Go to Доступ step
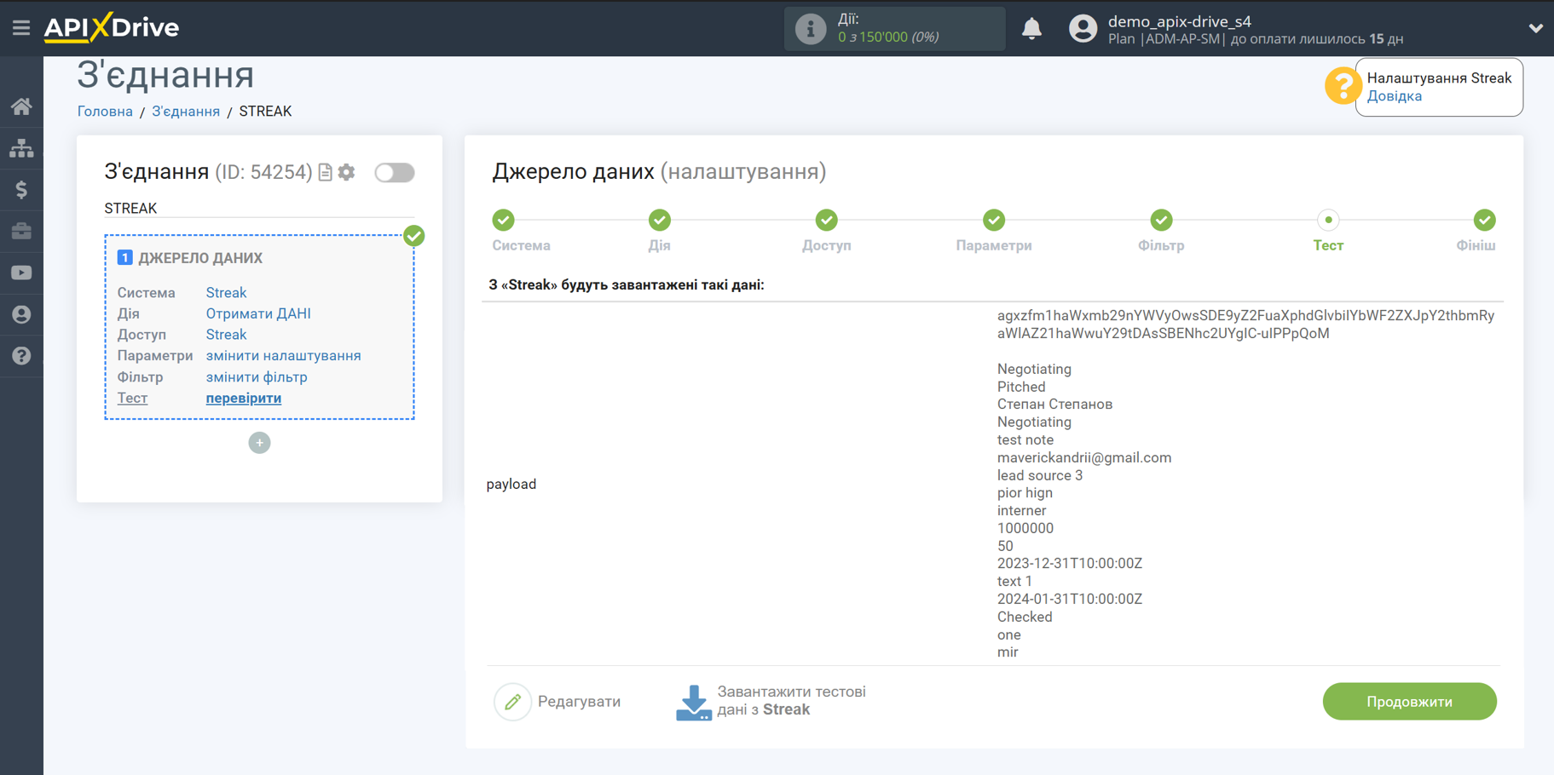This screenshot has width=1554, height=775. coord(826,221)
